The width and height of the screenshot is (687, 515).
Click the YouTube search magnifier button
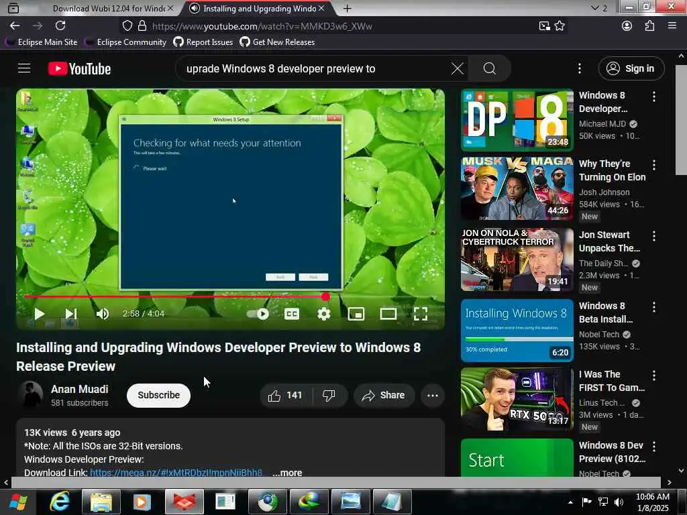tap(490, 68)
